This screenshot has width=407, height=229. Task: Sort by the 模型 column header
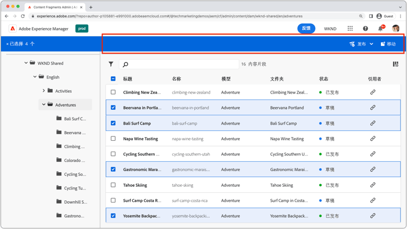(226, 79)
